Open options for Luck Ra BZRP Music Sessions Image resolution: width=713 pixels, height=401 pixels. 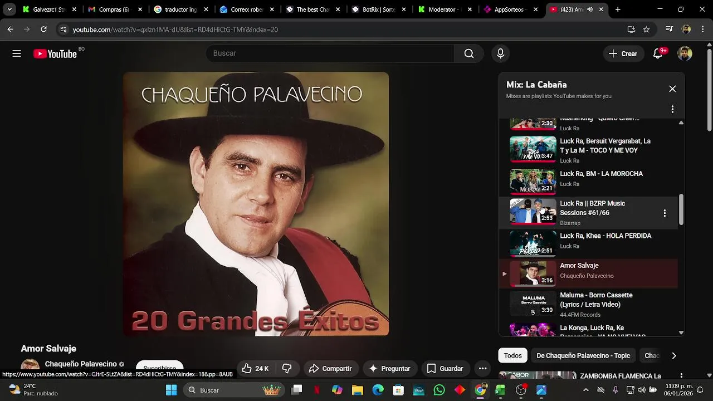coord(665,213)
